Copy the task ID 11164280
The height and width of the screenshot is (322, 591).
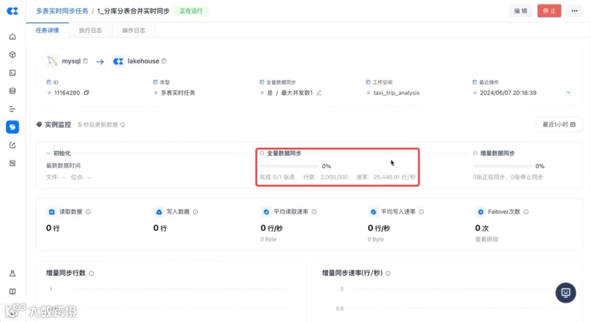(x=86, y=92)
